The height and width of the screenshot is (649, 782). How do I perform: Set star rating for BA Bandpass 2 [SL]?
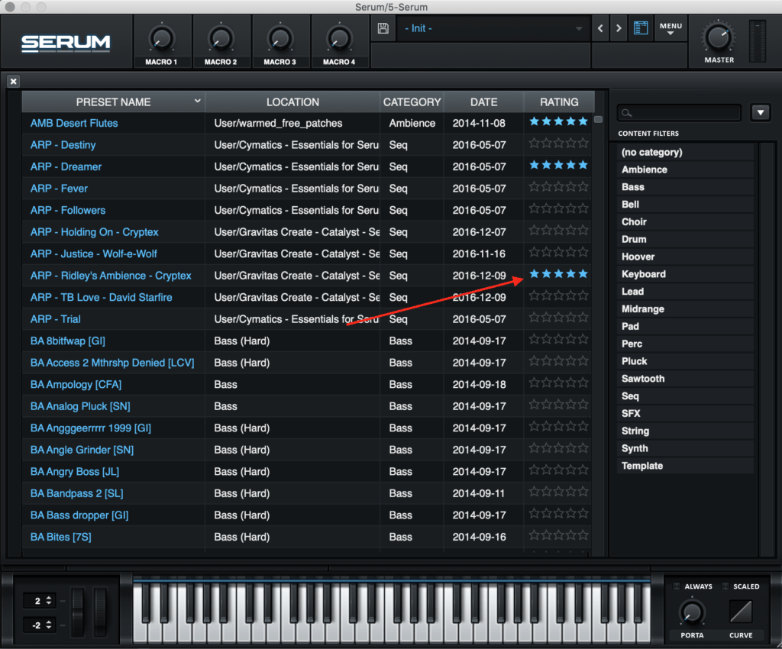click(x=558, y=492)
